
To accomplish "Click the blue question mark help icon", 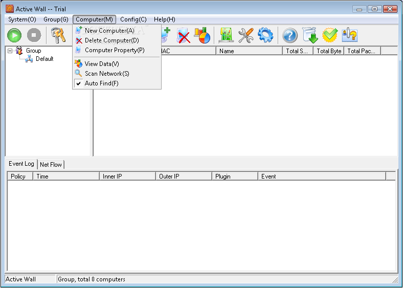I will click(289, 35).
